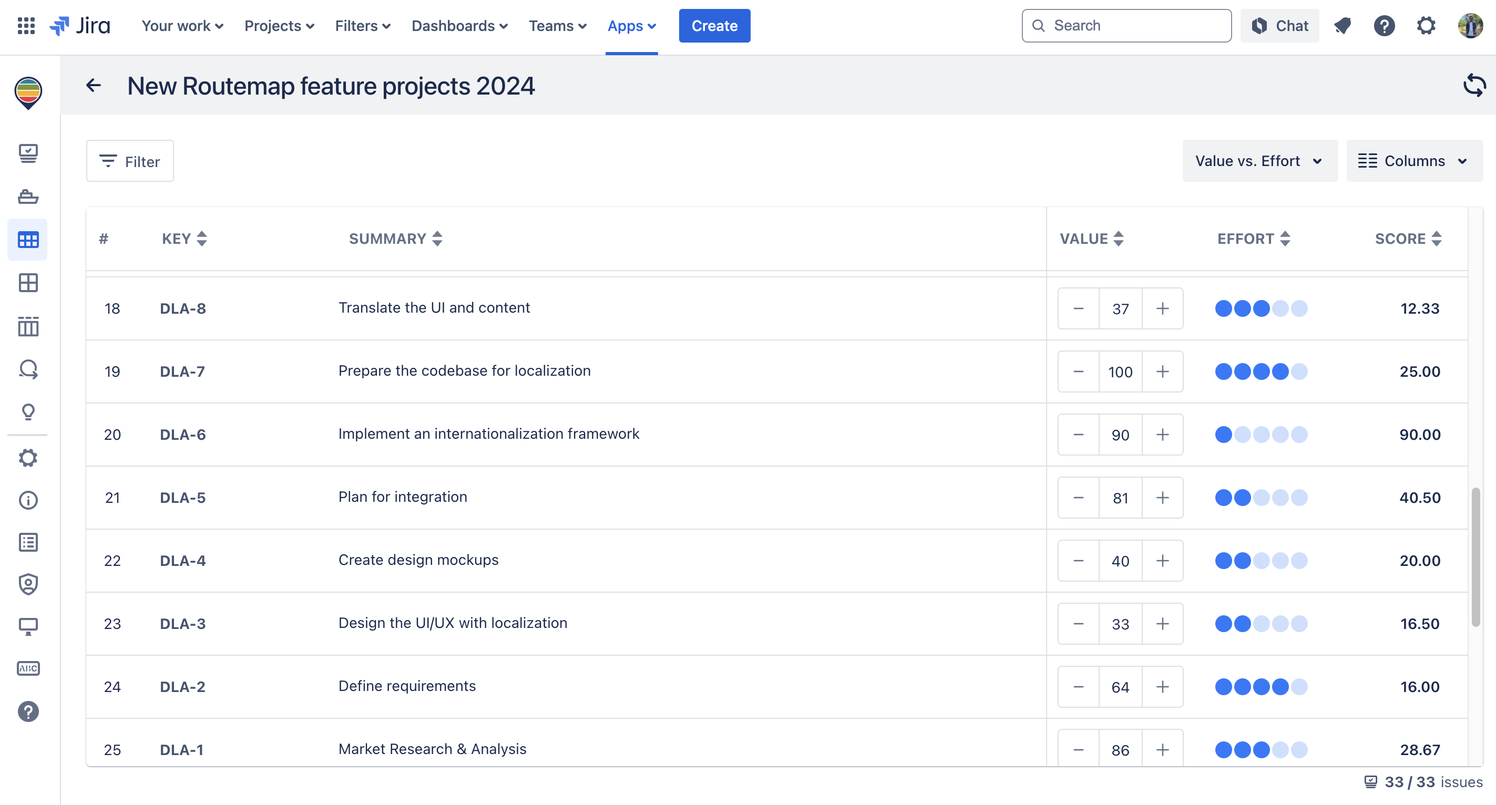This screenshot has height=805, width=1496.
Task: Click inside the Search field
Action: (x=1126, y=26)
